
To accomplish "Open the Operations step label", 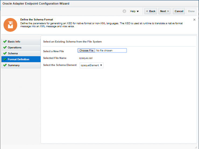I will 15,48.
